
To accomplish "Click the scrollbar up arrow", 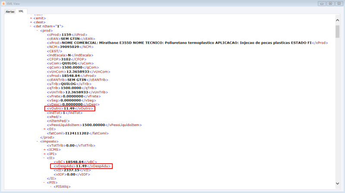I will [x=337, y=20].
